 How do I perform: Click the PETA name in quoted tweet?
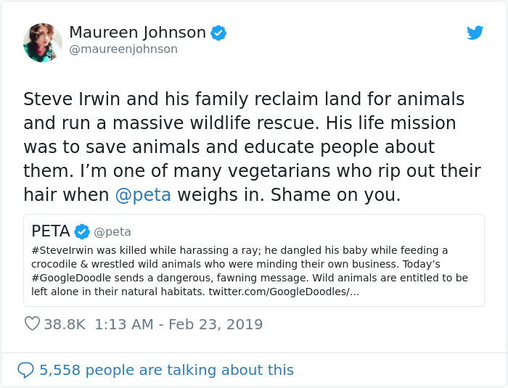pyautogui.click(x=51, y=232)
